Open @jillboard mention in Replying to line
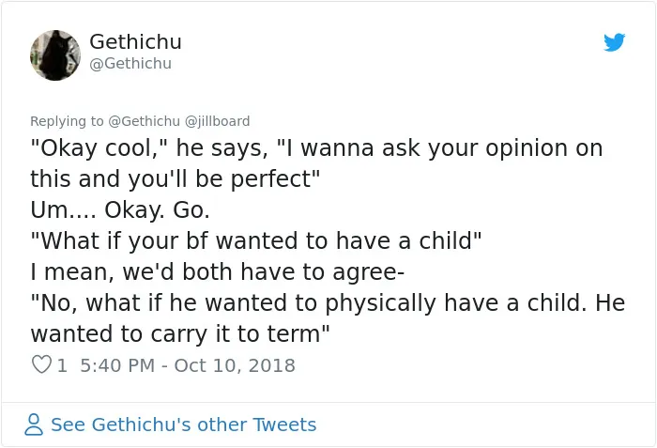 click(x=217, y=121)
